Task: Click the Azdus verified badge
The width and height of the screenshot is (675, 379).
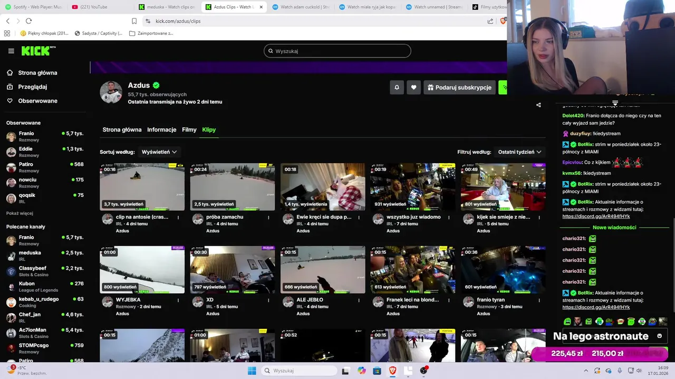Action: click(156, 85)
